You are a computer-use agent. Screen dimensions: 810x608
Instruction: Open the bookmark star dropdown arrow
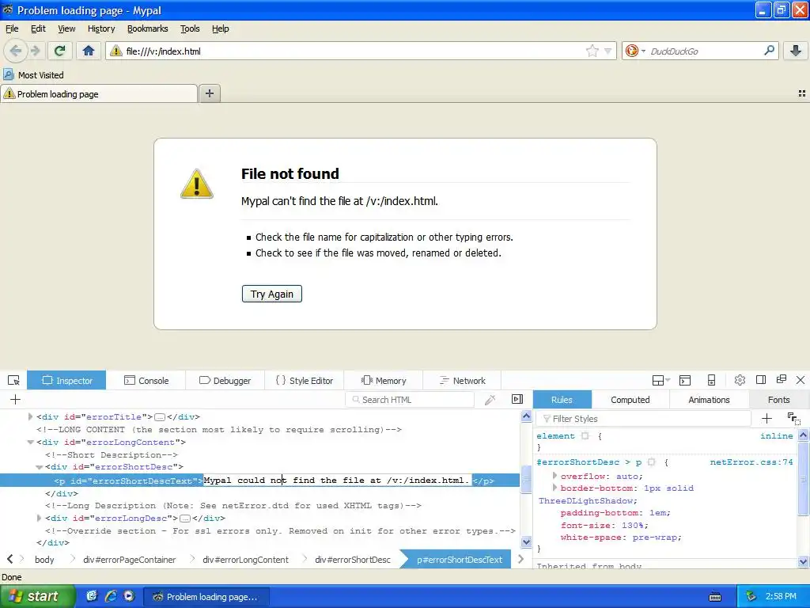pos(607,51)
